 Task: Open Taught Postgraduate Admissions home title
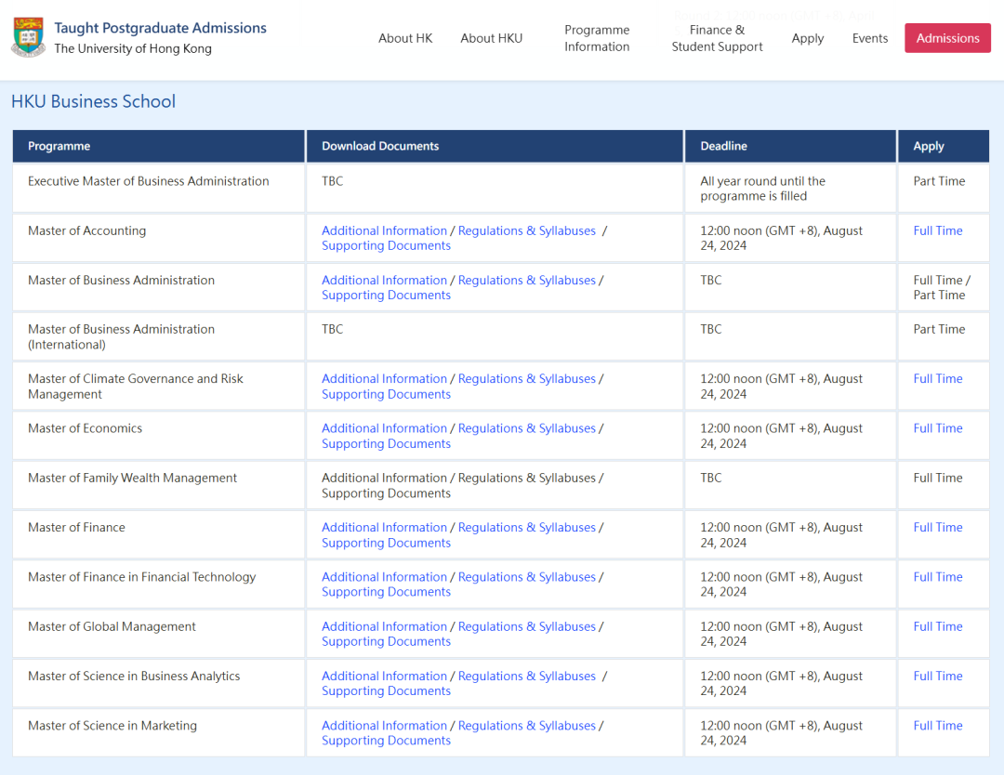click(160, 28)
